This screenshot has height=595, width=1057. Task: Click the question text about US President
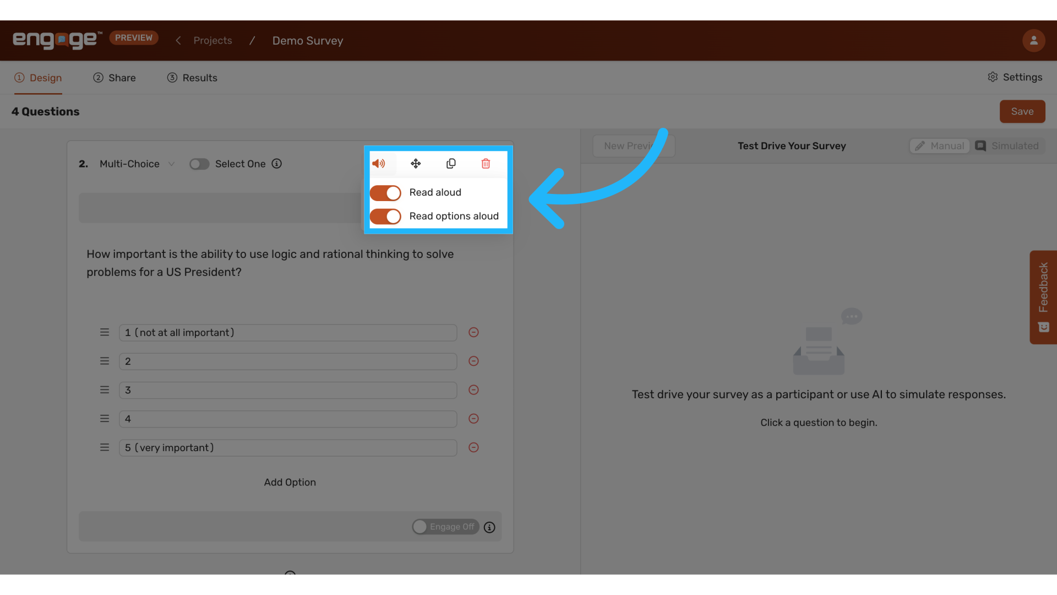click(x=270, y=263)
